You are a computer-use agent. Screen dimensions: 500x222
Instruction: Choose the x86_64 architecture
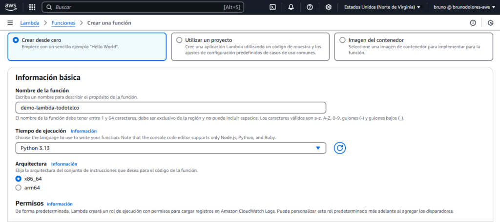pyautogui.click(x=19, y=179)
